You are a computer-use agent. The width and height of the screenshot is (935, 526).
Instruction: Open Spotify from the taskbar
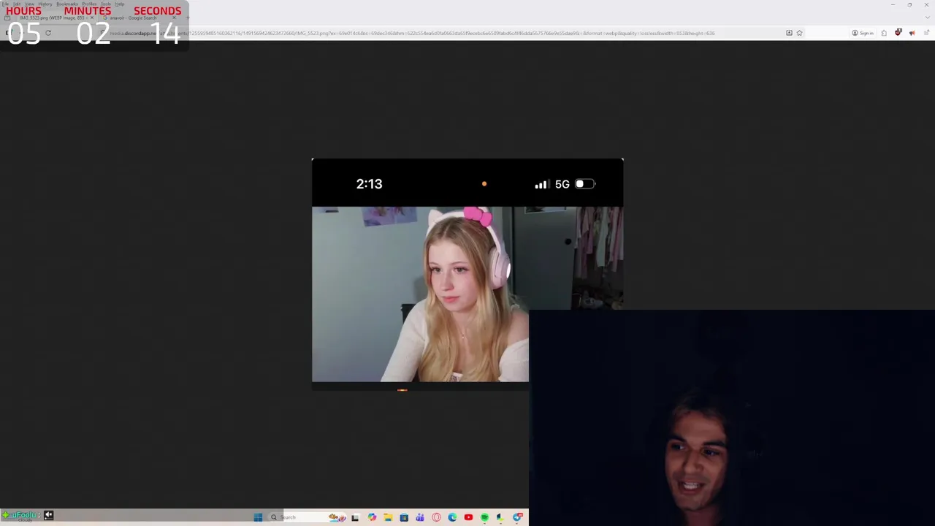(x=484, y=517)
